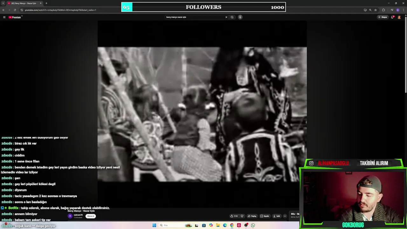Click chat message 'annem bilmiyor'
This screenshot has height=229, width=407.
click(20, 214)
